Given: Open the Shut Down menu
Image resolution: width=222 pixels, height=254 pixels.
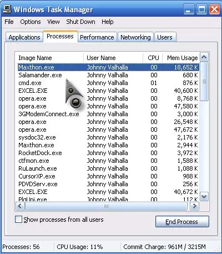Looking at the screenshot, I should point(80,22).
